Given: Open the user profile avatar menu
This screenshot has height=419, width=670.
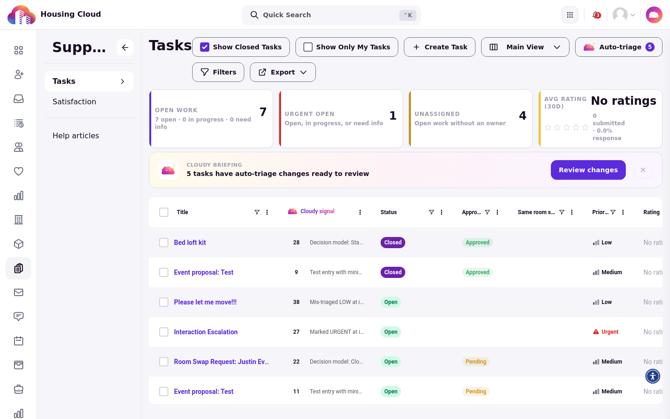Looking at the screenshot, I should point(624,15).
